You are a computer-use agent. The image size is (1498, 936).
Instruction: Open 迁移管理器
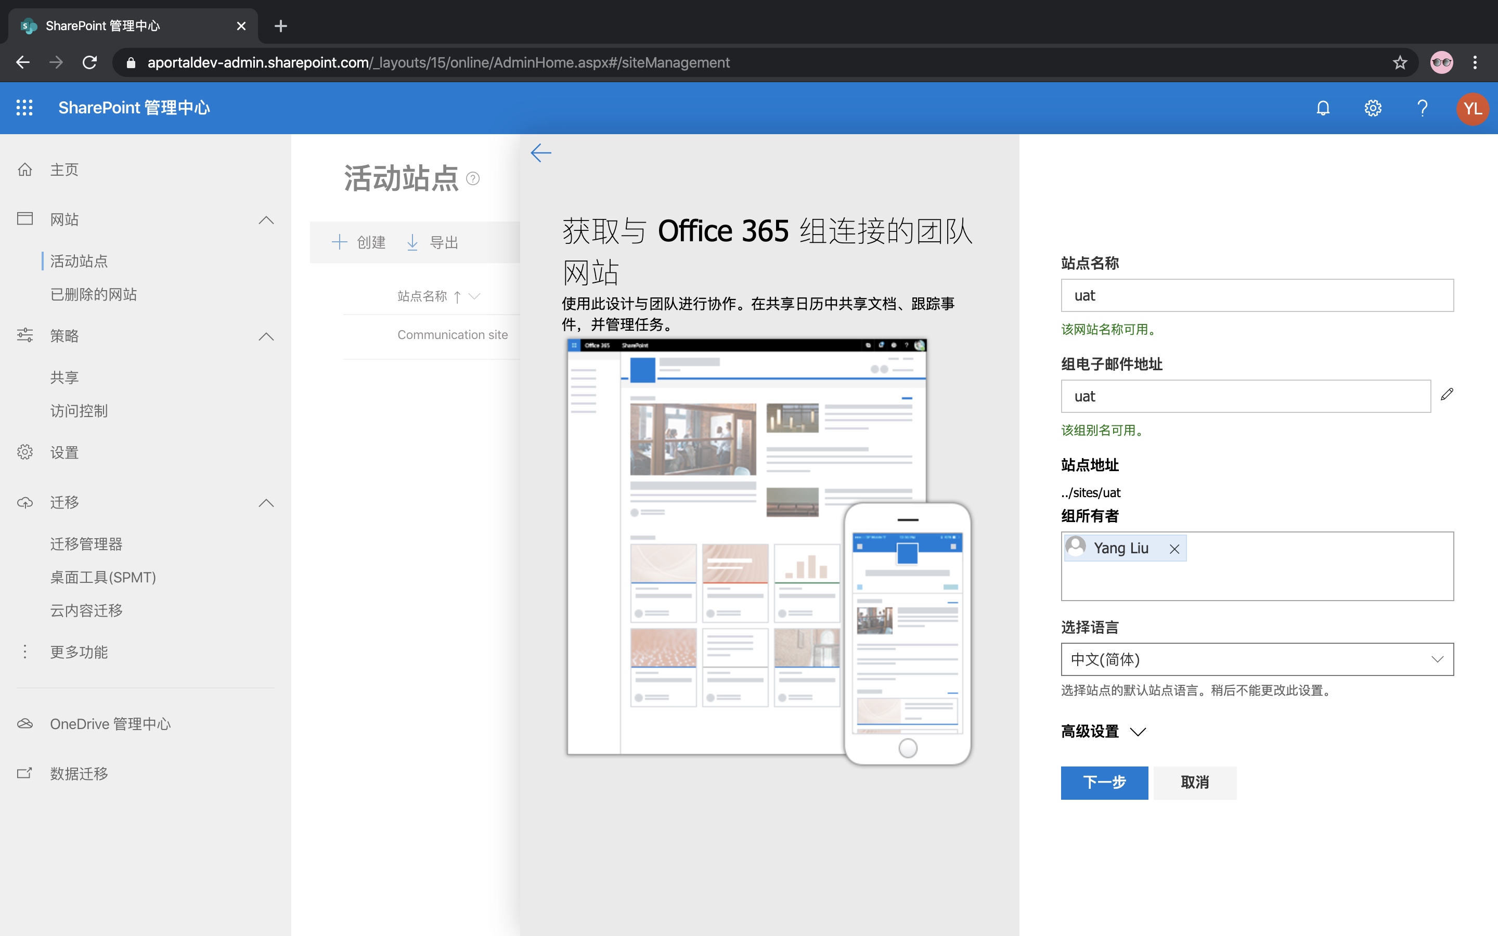[86, 544]
